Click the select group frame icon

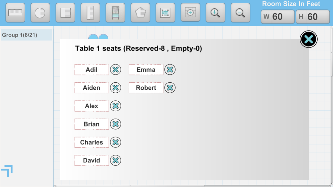pyautogui.click(x=165, y=13)
